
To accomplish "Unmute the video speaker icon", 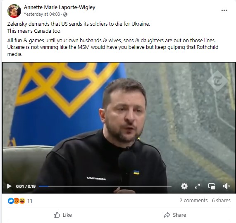I will pyautogui.click(x=226, y=186).
